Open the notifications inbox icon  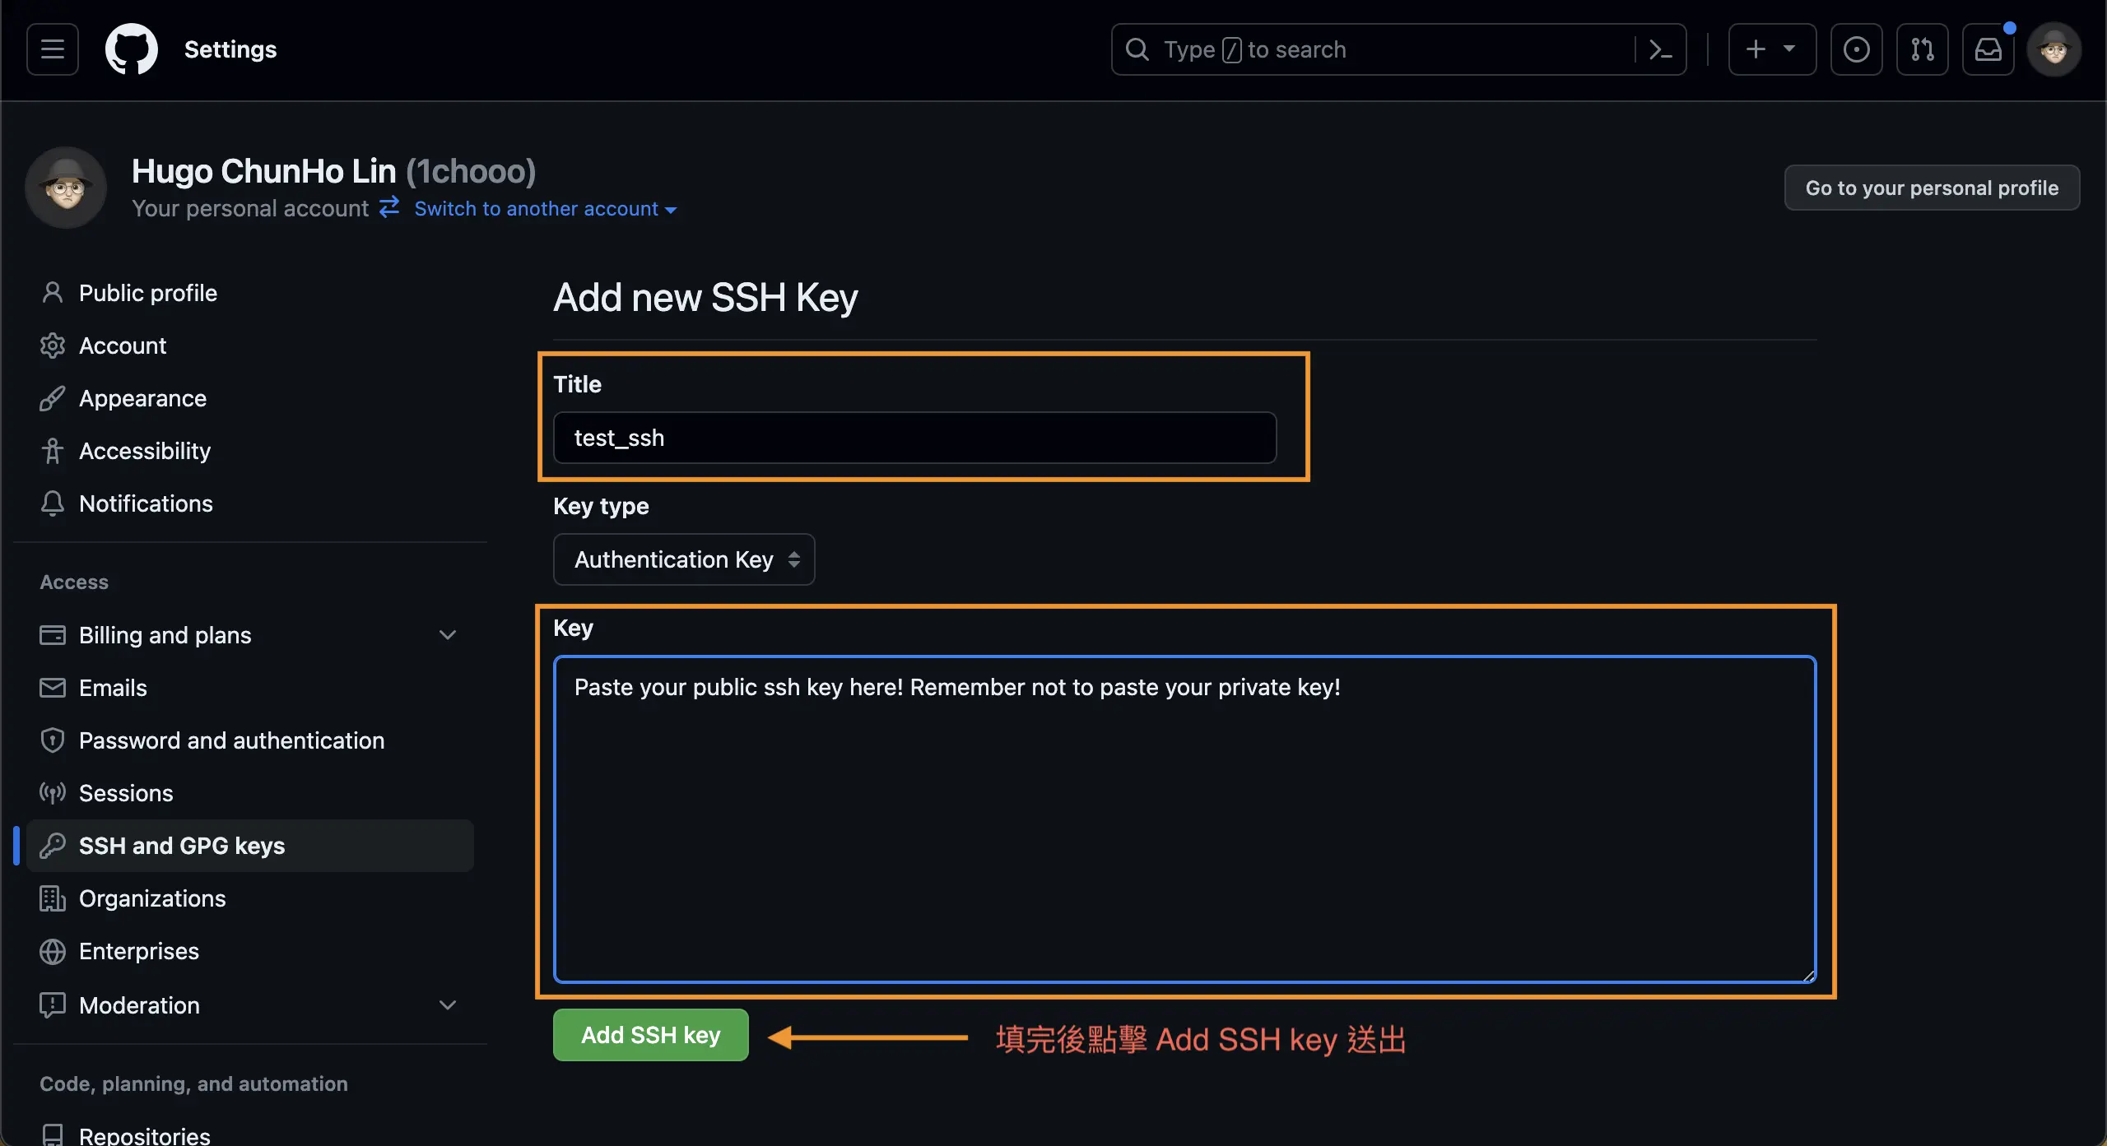tap(1988, 49)
